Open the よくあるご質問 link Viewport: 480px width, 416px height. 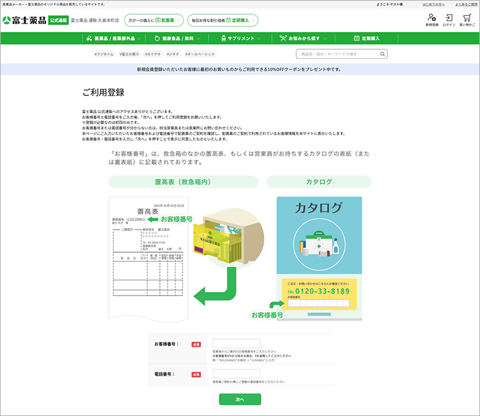466,4
